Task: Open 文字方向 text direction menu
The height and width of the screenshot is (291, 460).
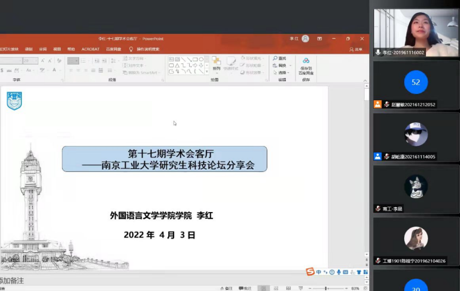Action: pos(134,58)
